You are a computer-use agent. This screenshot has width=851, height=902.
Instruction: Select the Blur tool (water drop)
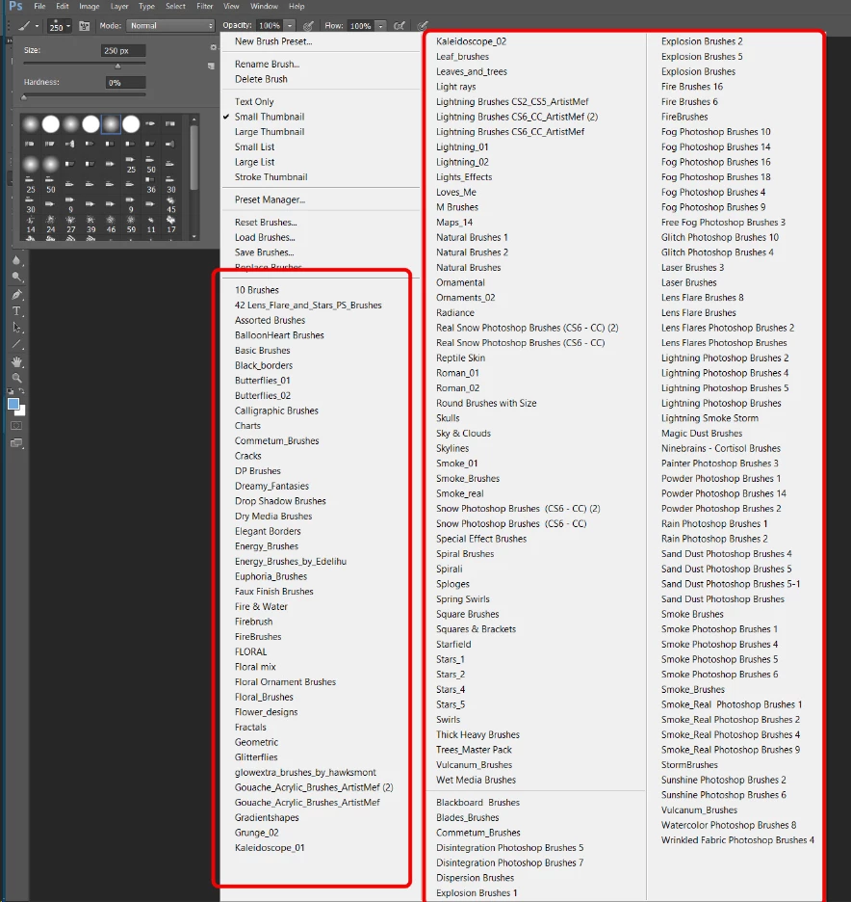pos(16,260)
